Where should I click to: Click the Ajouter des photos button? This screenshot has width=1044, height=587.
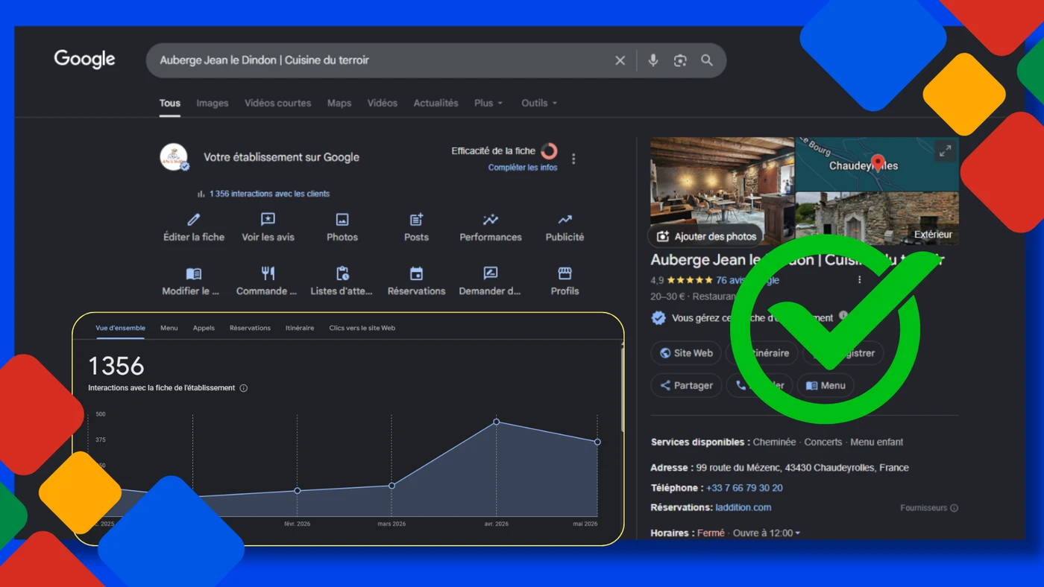point(705,236)
